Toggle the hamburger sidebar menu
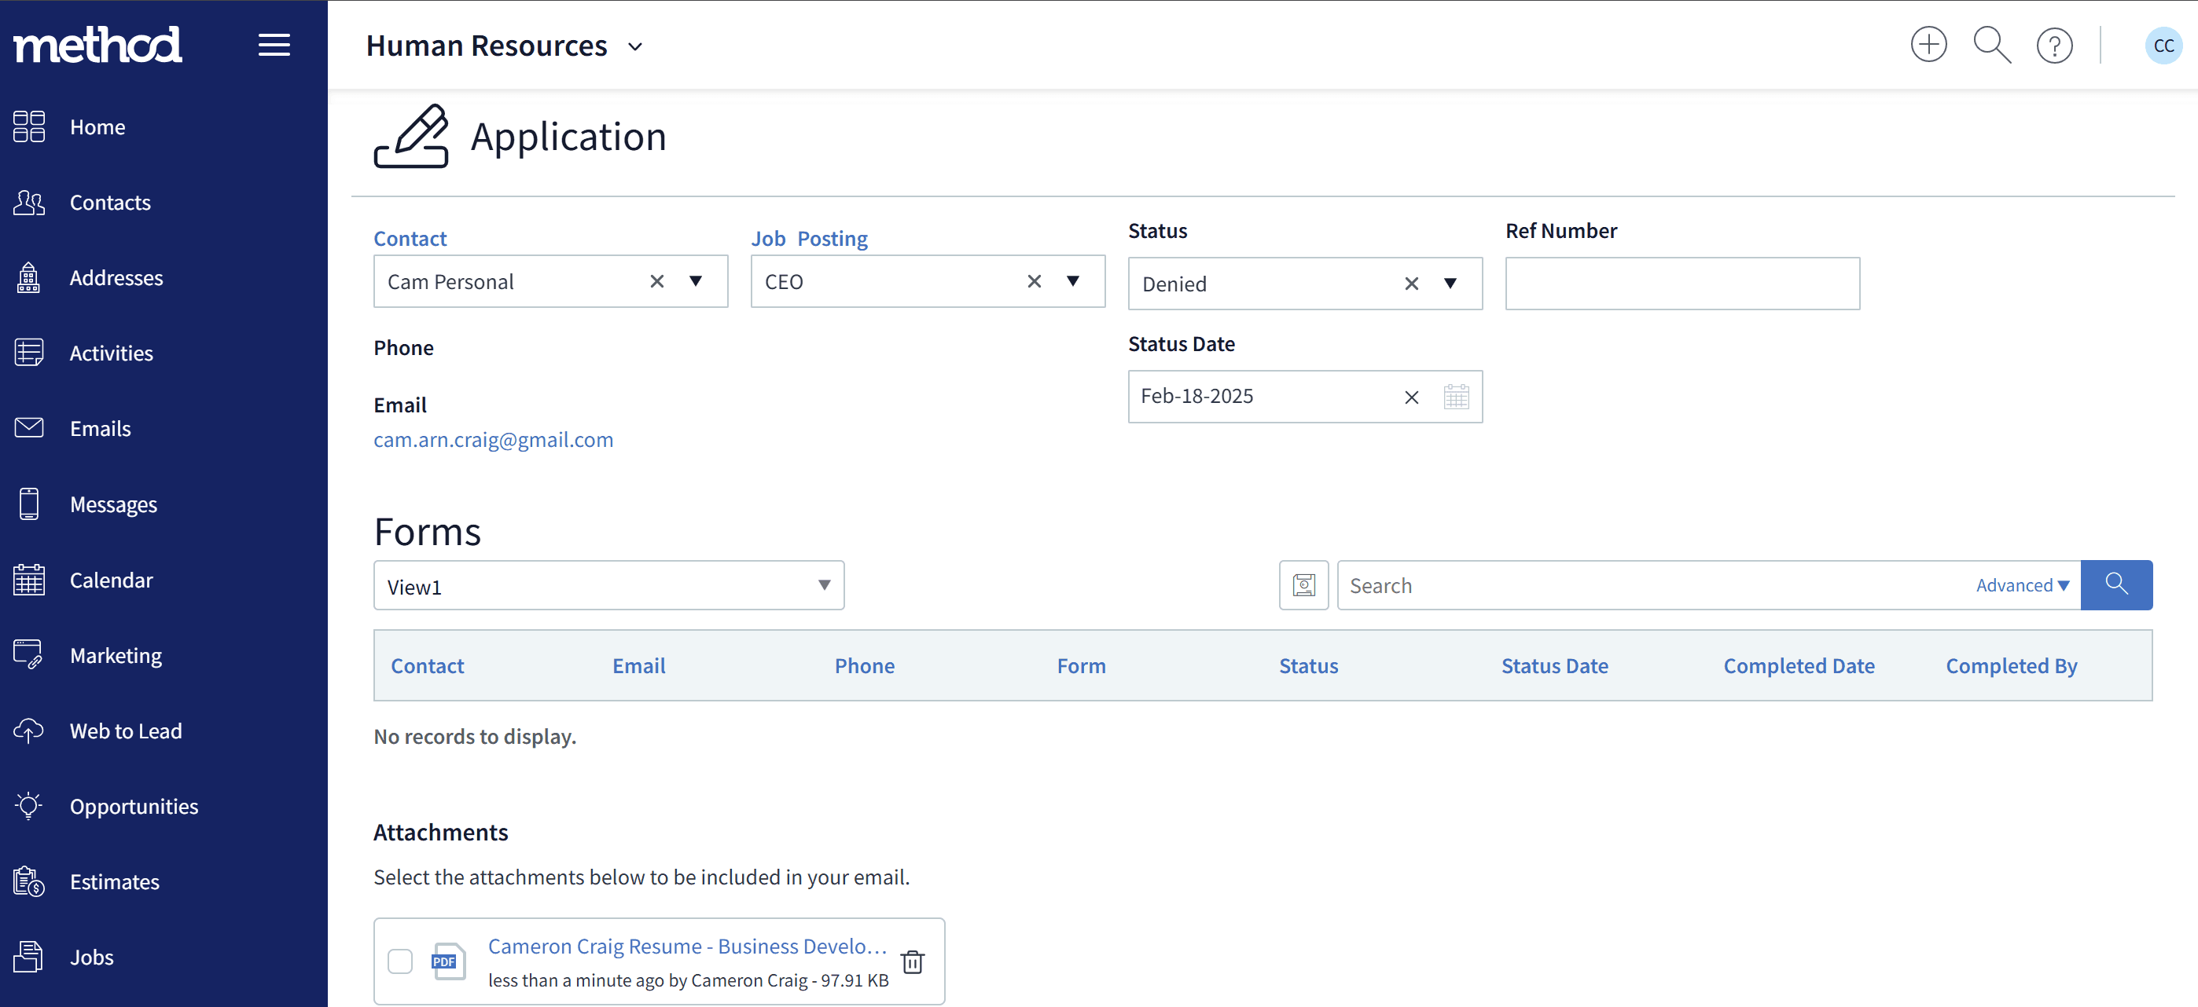The width and height of the screenshot is (2198, 1007). pyautogui.click(x=274, y=44)
